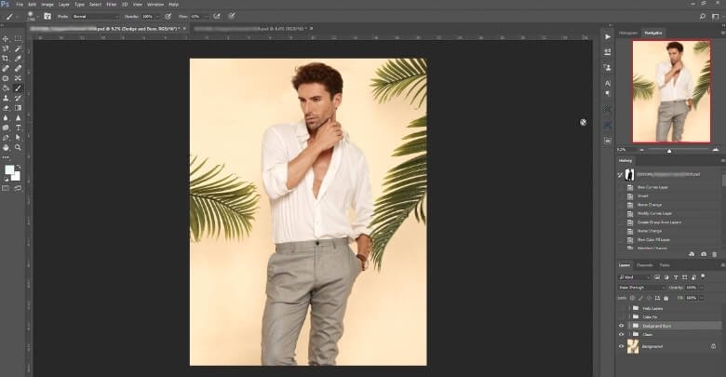Click the search icon in options bar

[x=703, y=16]
